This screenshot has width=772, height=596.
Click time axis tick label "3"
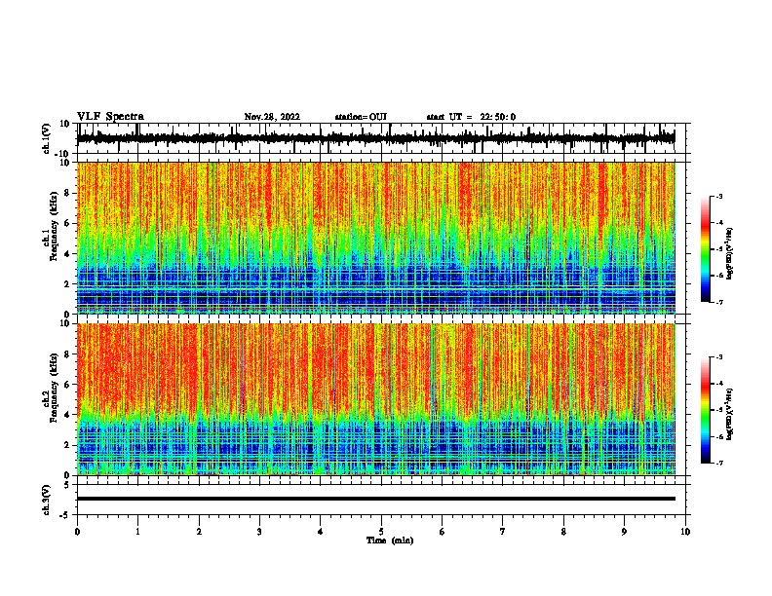[x=259, y=532]
